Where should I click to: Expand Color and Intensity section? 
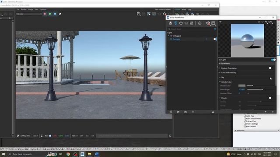click(220, 73)
